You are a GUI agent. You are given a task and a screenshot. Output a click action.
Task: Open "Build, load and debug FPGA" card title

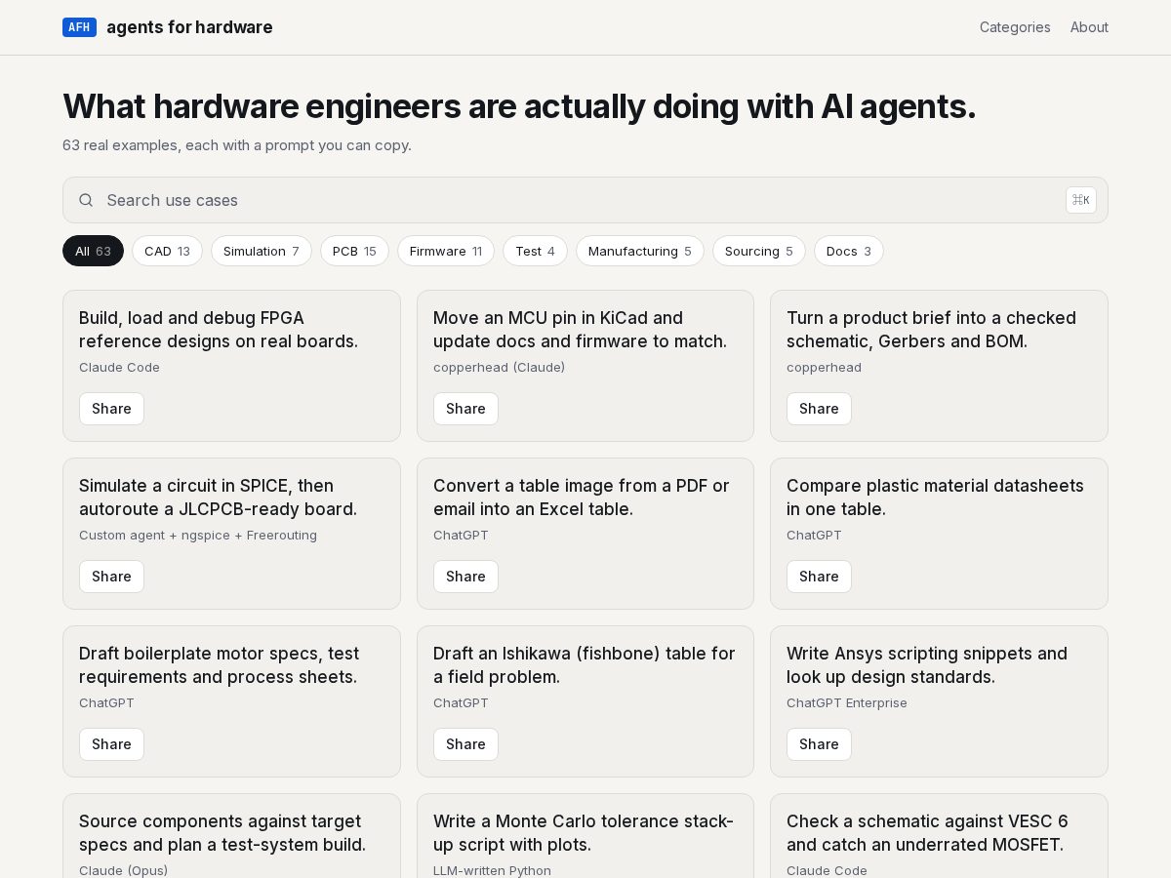(219, 330)
